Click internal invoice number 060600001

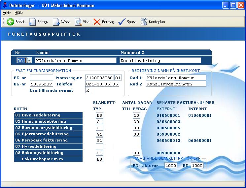click(200, 141)
